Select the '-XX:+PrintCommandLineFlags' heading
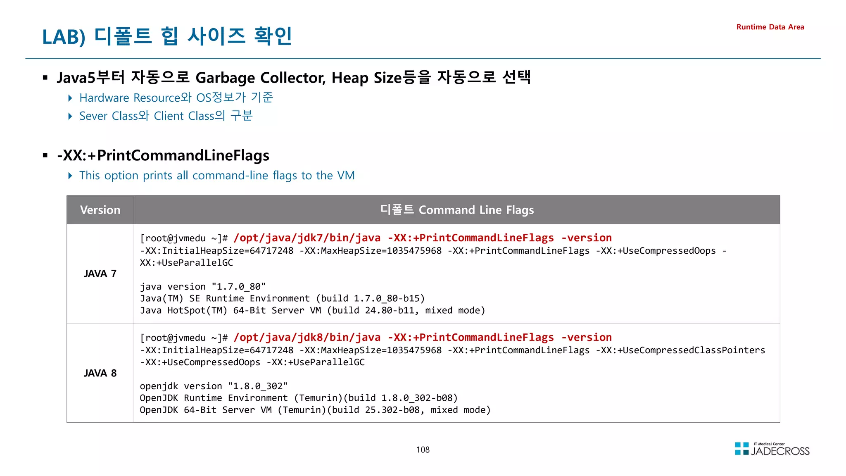Screen dimensions: 846x476 tap(163, 155)
